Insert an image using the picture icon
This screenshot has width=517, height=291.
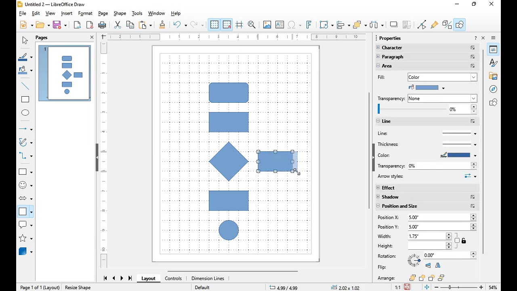[x=267, y=25]
